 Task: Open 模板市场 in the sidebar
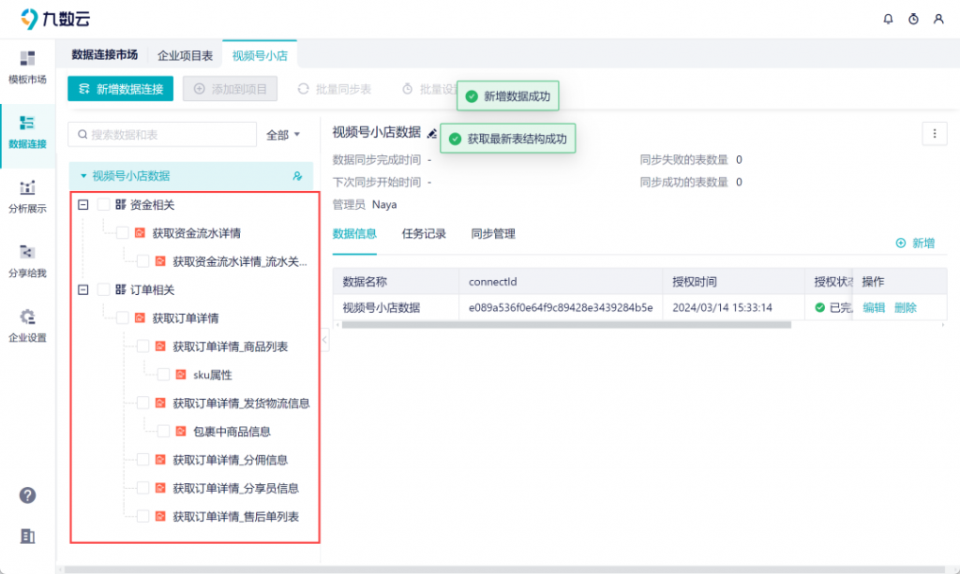(27, 67)
